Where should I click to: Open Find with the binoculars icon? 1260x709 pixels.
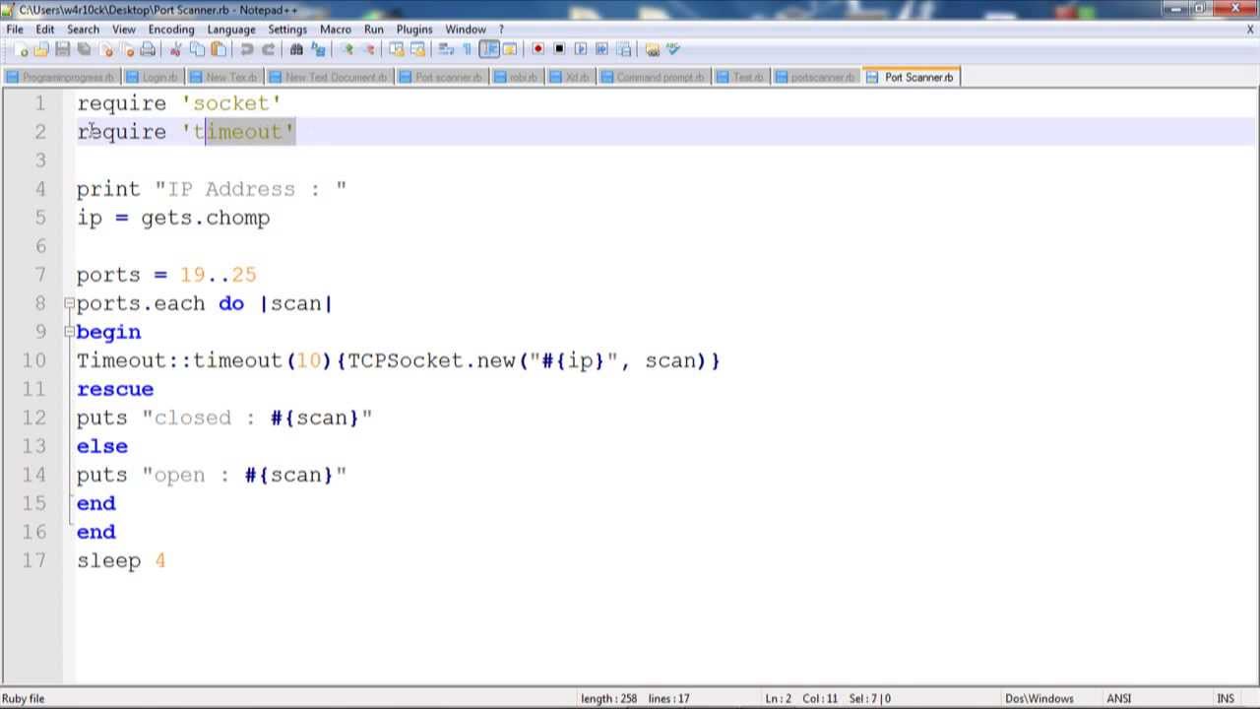pos(296,49)
